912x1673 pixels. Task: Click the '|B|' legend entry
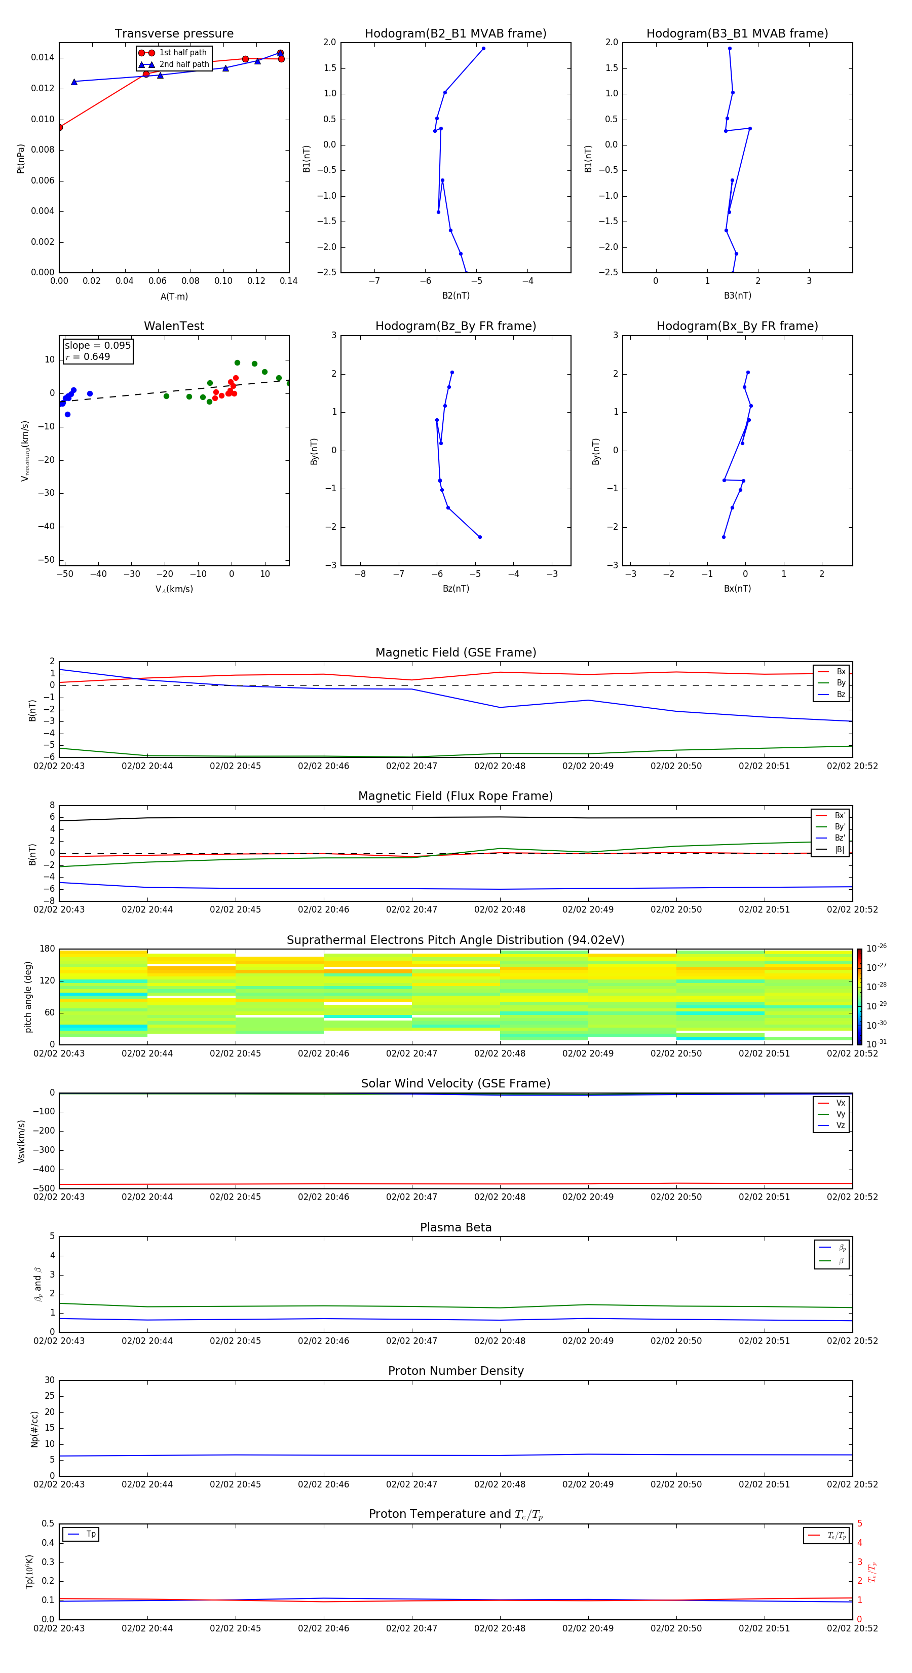[830, 850]
